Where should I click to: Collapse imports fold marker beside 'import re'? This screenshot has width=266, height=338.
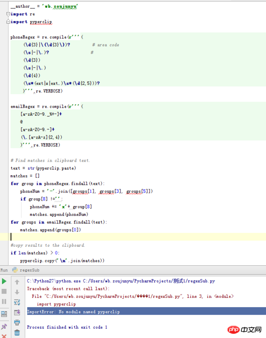coord(8,14)
